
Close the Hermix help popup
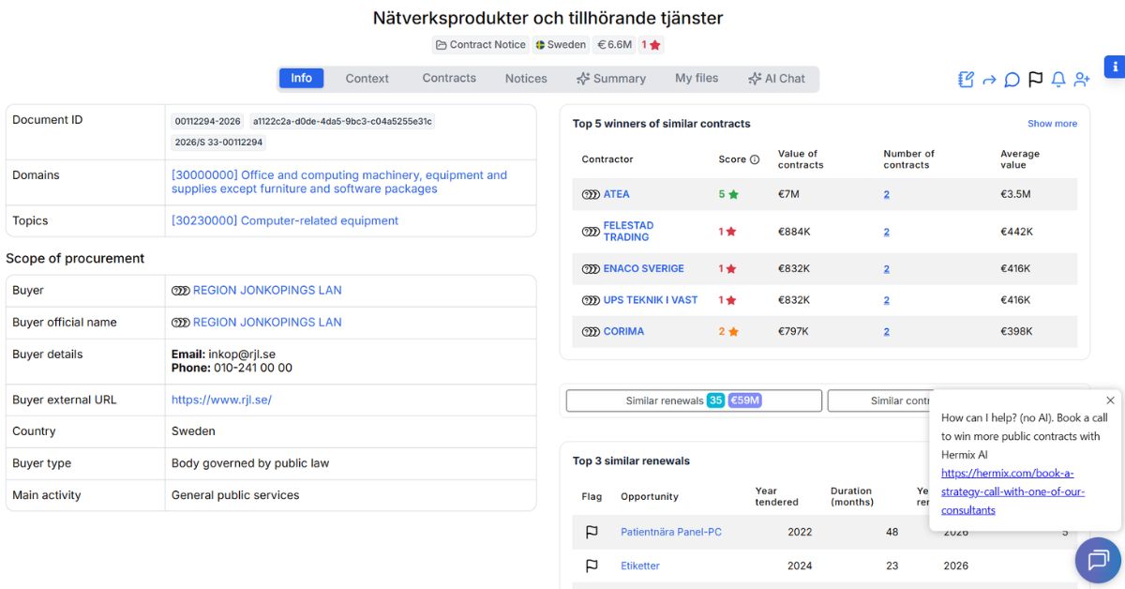(1110, 400)
